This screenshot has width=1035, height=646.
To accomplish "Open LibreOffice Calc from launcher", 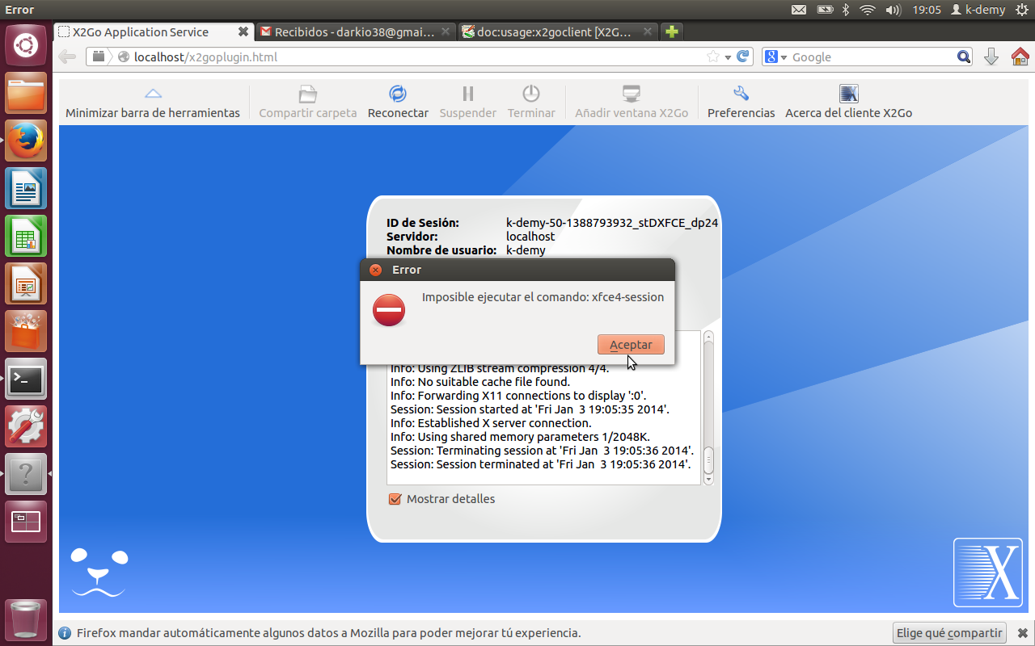I will click(x=26, y=237).
